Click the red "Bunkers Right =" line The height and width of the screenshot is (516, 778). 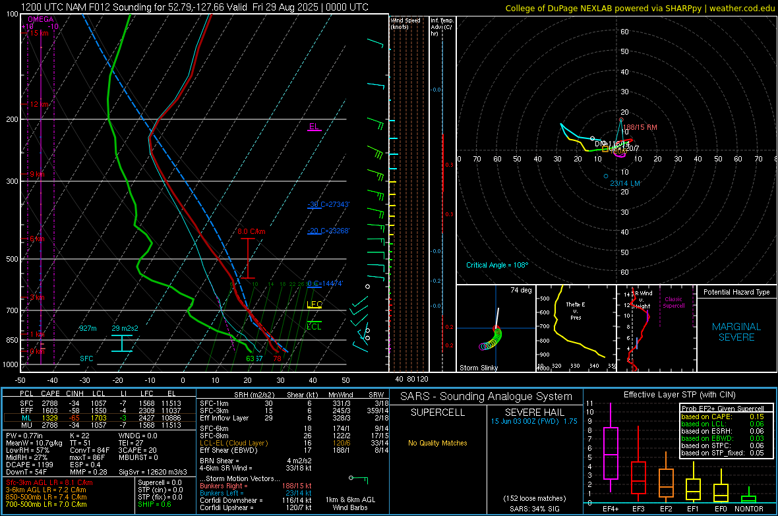[256, 486]
